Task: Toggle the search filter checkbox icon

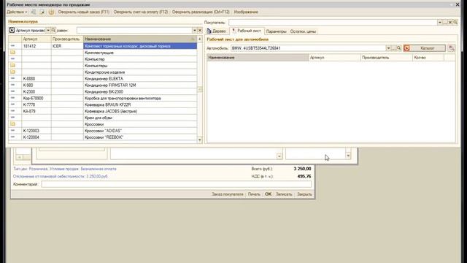Action: click(12, 30)
